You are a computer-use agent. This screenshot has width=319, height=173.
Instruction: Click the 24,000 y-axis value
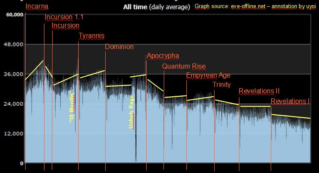tap(13, 104)
